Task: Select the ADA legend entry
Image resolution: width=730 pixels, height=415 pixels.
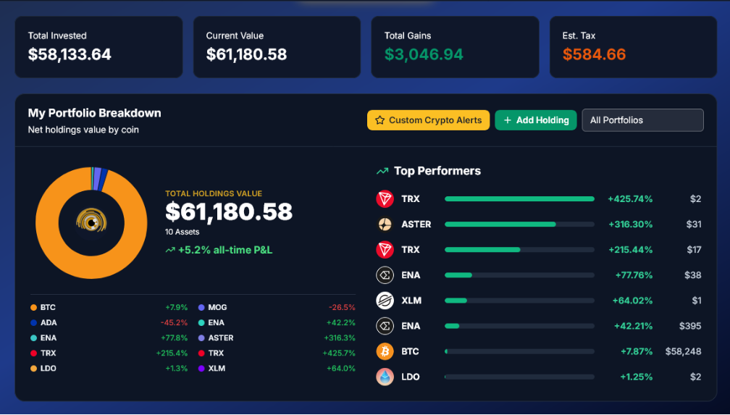Action: tap(109, 323)
